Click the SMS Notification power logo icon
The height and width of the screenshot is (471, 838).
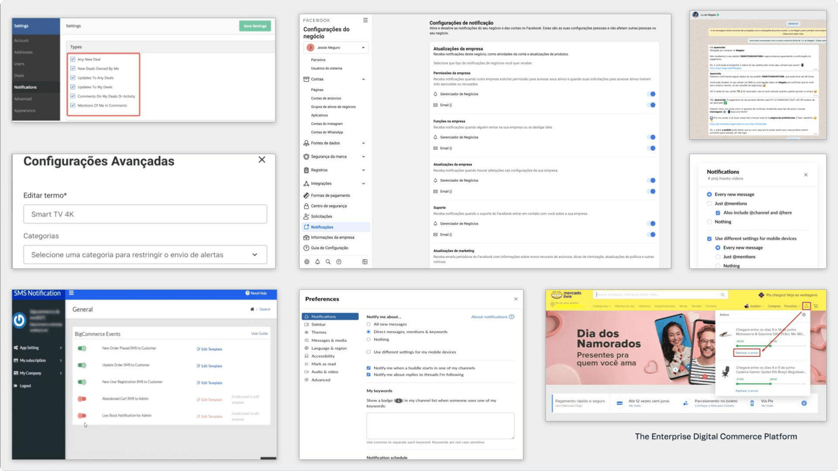(19, 321)
